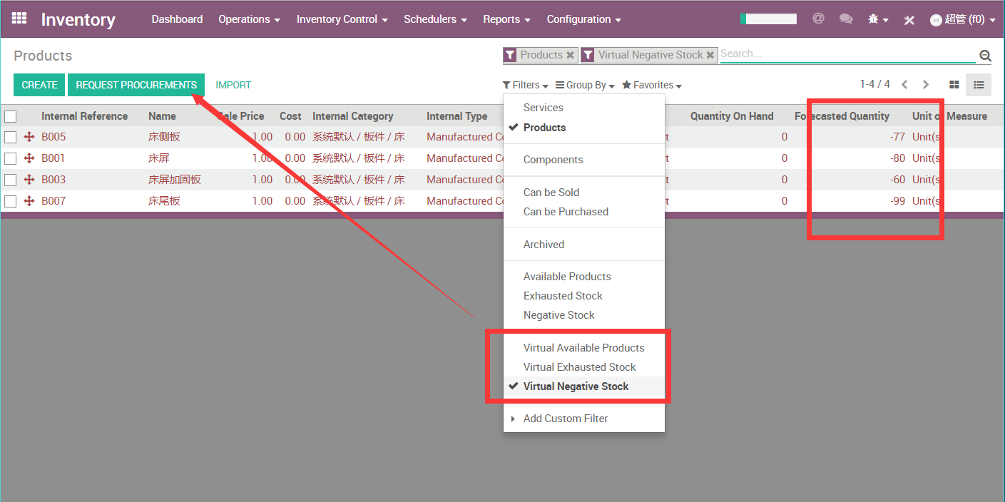This screenshot has height=502, width=1005.
Task: Check the box for product B003
Action: point(11,180)
